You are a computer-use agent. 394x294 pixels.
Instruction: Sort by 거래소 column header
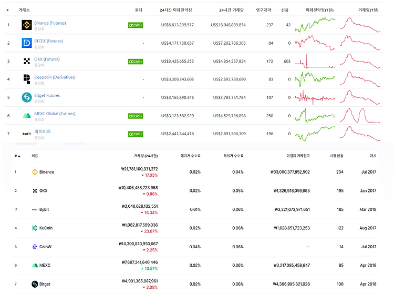pyautogui.click(x=24, y=10)
